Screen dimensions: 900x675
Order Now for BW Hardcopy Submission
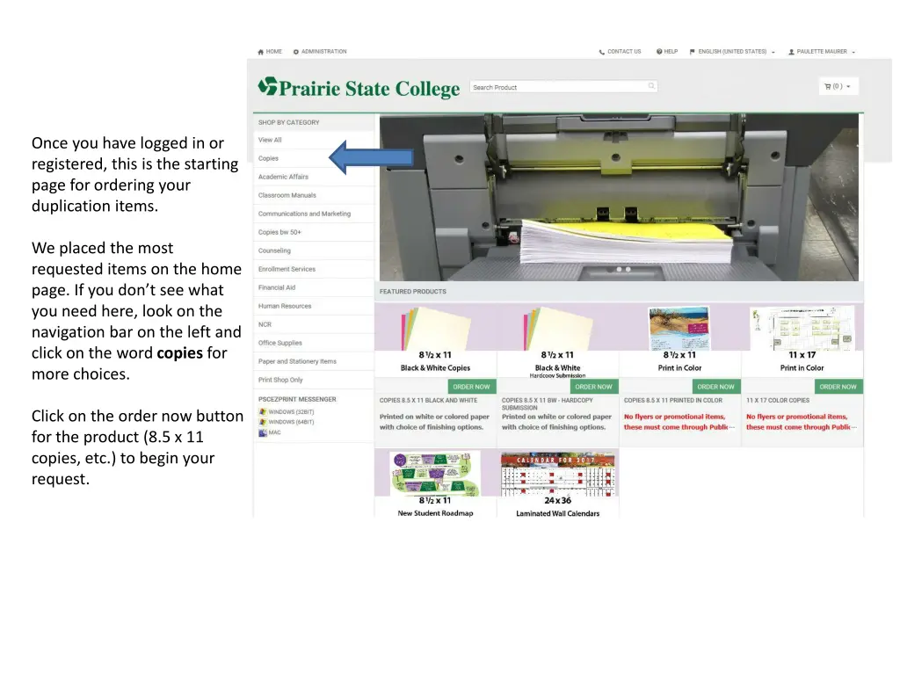point(593,387)
